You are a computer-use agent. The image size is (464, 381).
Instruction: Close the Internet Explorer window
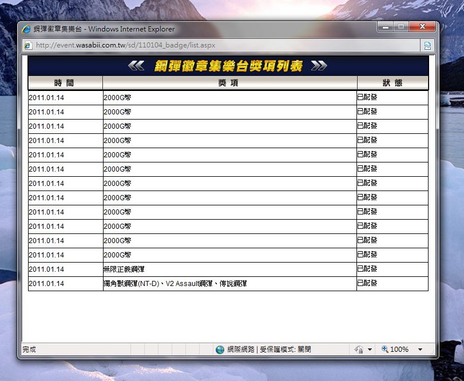pyautogui.click(x=422, y=27)
